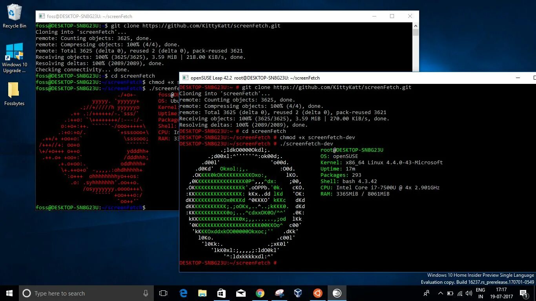This screenshot has width=536, height=301.
Task: Click the battery status tray icon
Action: click(450, 293)
